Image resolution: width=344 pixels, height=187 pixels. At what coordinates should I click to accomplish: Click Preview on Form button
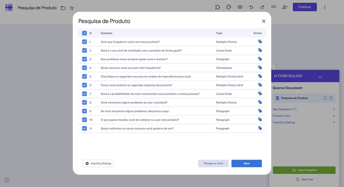213,163
